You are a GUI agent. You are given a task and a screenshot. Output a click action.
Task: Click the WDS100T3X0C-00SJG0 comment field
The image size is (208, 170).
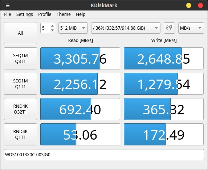click(104, 155)
